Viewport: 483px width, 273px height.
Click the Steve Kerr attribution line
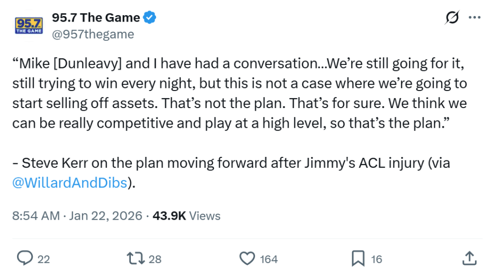pos(230,163)
